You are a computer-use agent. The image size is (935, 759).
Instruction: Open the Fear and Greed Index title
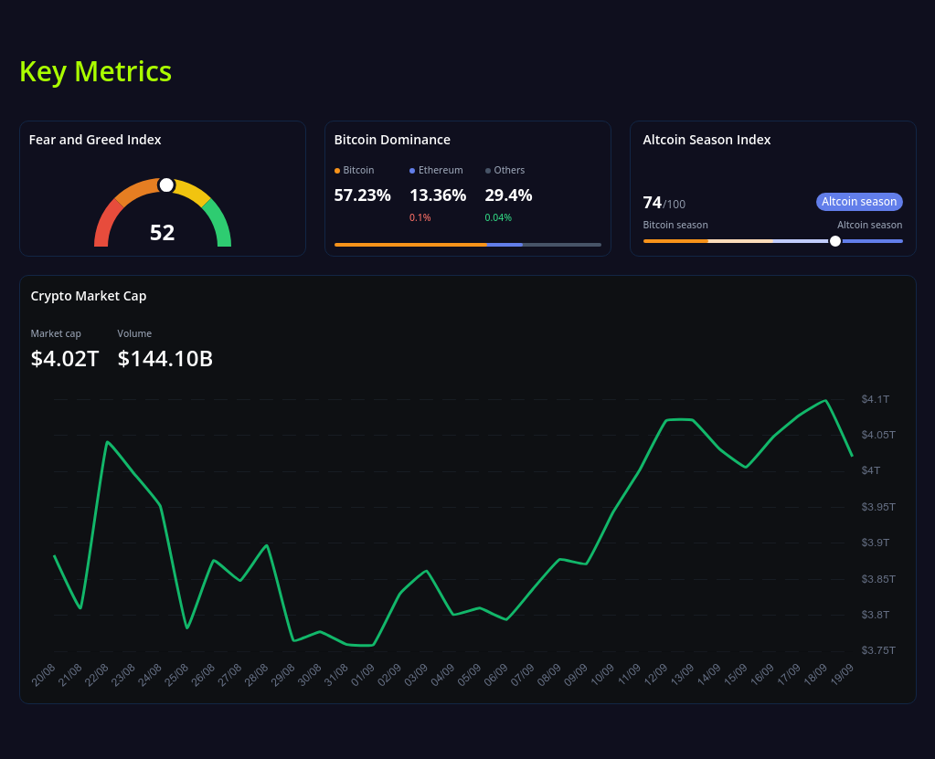[x=95, y=140]
